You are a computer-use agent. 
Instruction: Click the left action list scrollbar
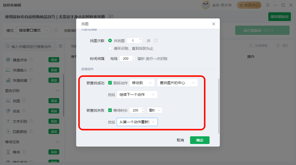(x=64, y=95)
